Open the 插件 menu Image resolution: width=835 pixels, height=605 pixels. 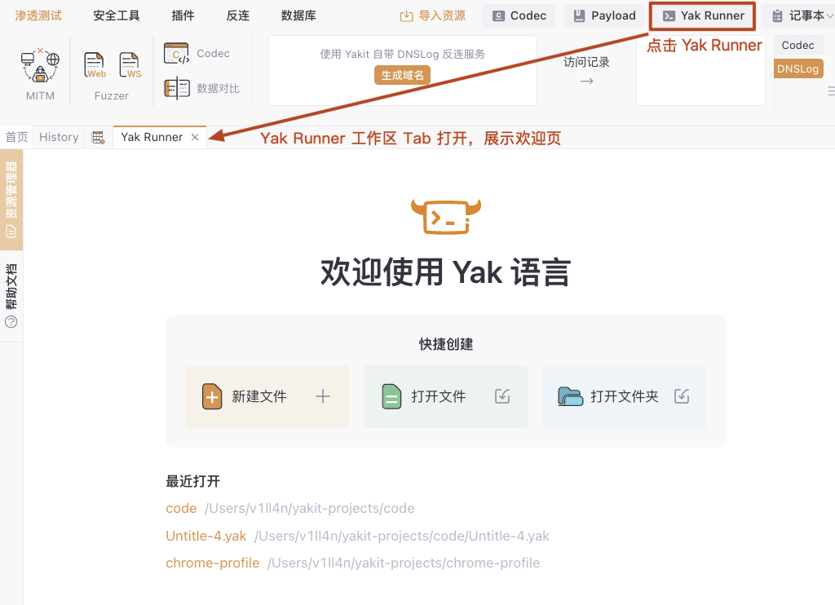coord(183,16)
